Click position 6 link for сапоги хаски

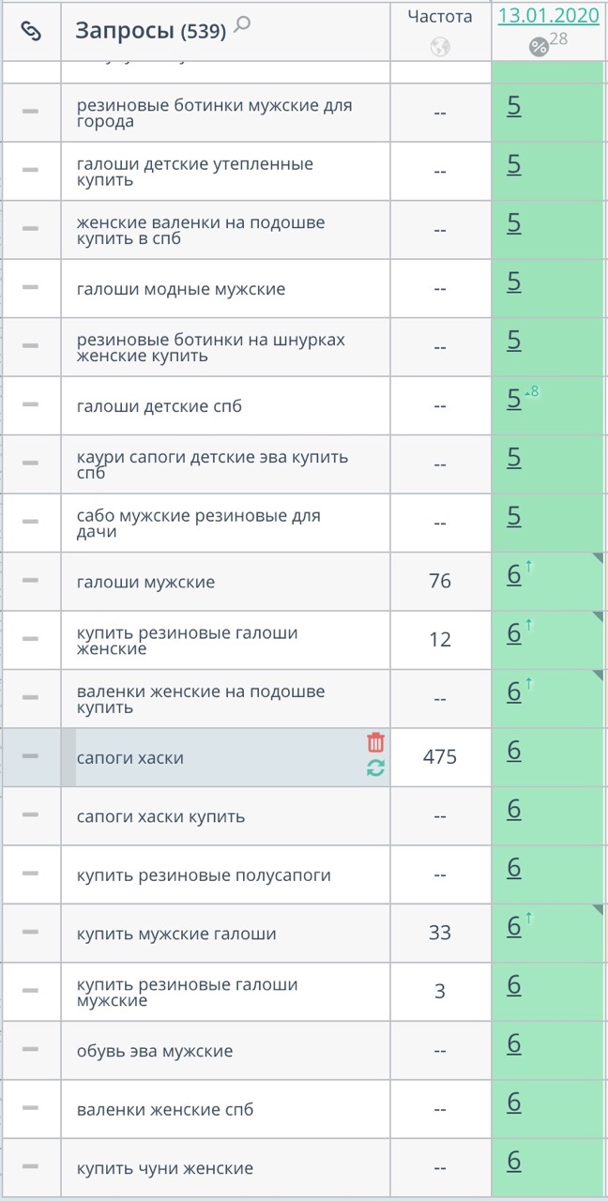(x=513, y=750)
